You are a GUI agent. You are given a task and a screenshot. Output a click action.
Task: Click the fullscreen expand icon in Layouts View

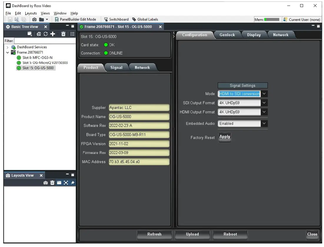click(x=66, y=183)
